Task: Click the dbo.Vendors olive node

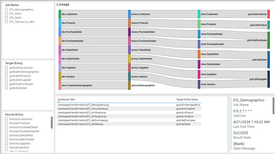Action: click(x=60, y=77)
